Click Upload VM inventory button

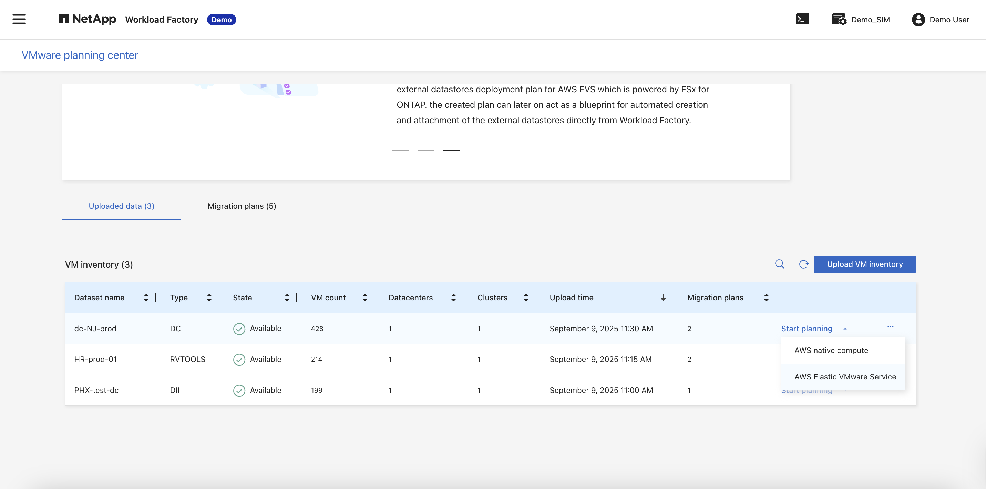point(865,264)
